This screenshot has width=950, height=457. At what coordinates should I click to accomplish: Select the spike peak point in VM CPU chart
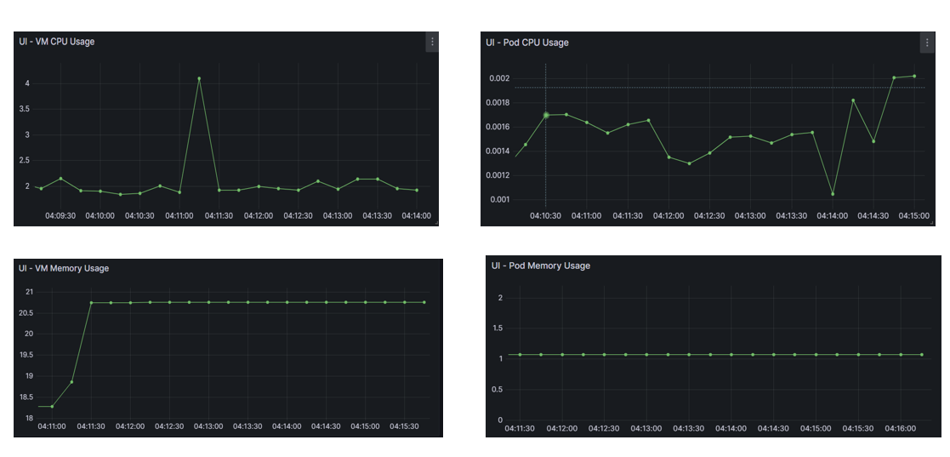(199, 78)
